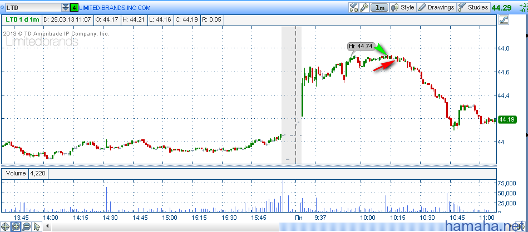This screenshot has width=528, height=232.
Task: Click the 10:30 time axis label
Action: 427,218
